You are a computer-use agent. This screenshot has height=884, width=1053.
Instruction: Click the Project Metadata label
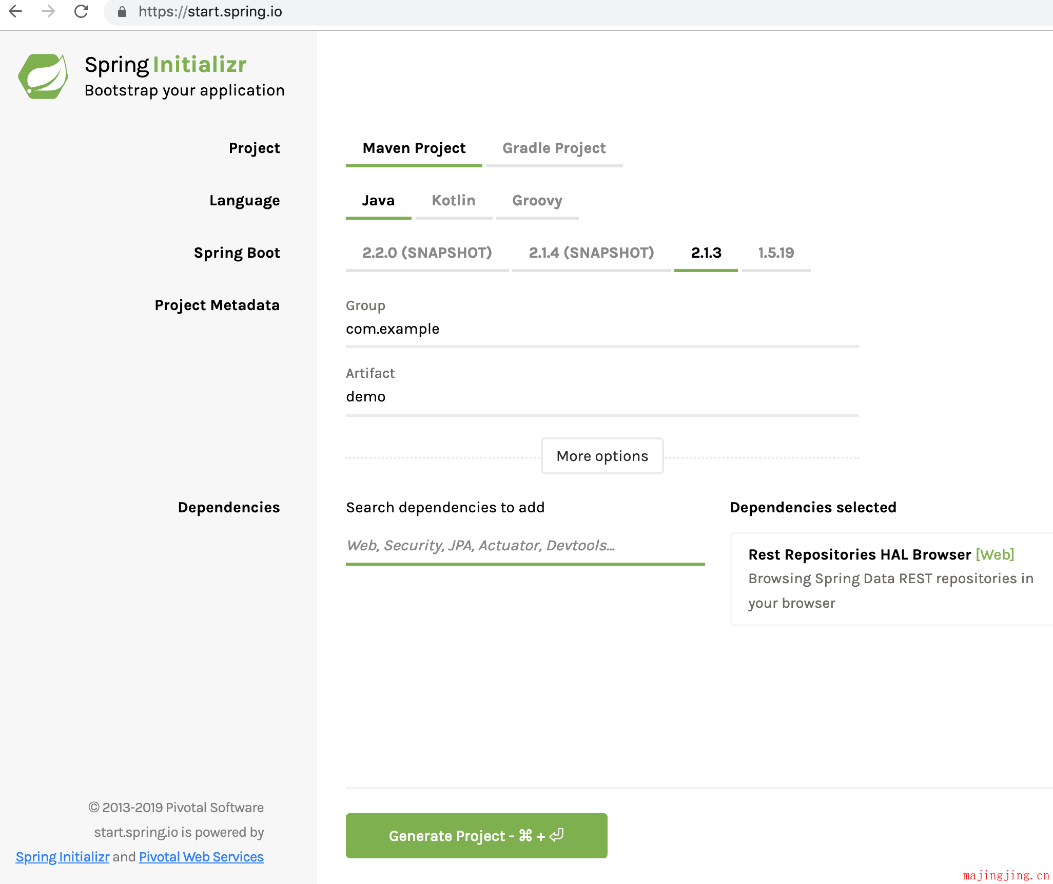[217, 305]
